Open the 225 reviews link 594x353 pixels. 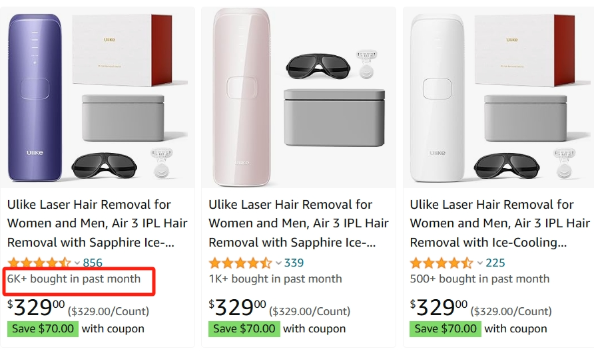[495, 263]
